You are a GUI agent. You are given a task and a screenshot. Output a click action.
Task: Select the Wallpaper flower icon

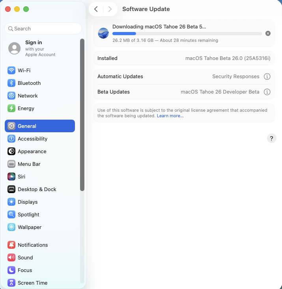pos(11,227)
